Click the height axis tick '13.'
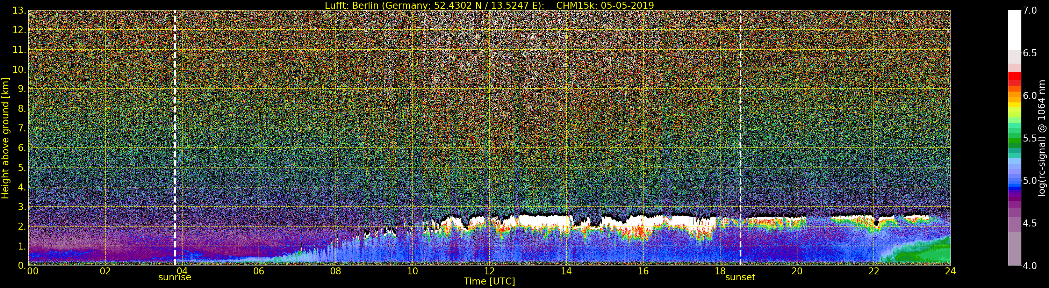This screenshot has height=288, width=1049. (20, 10)
